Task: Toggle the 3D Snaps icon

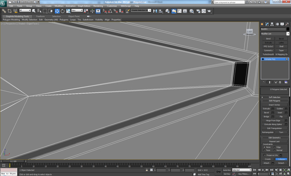Action: point(105,11)
